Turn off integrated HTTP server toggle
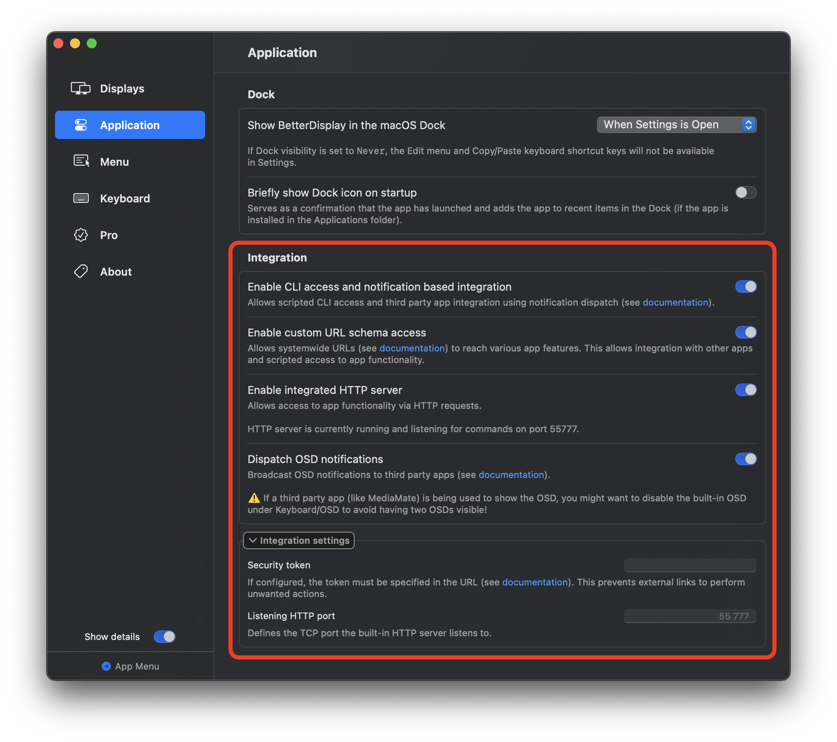The width and height of the screenshot is (837, 742). click(x=745, y=390)
